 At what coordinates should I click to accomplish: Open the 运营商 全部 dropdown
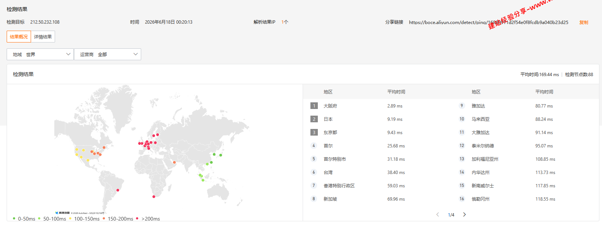[108, 54]
